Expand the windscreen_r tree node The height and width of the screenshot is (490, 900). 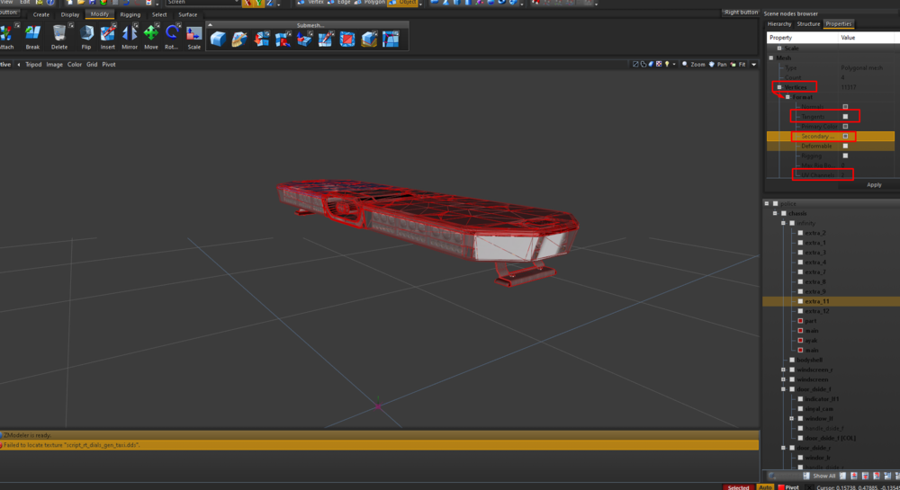pos(785,370)
